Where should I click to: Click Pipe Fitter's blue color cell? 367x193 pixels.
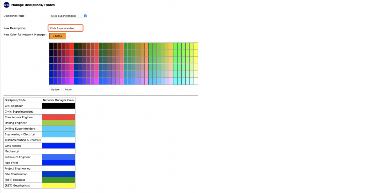coord(59,163)
